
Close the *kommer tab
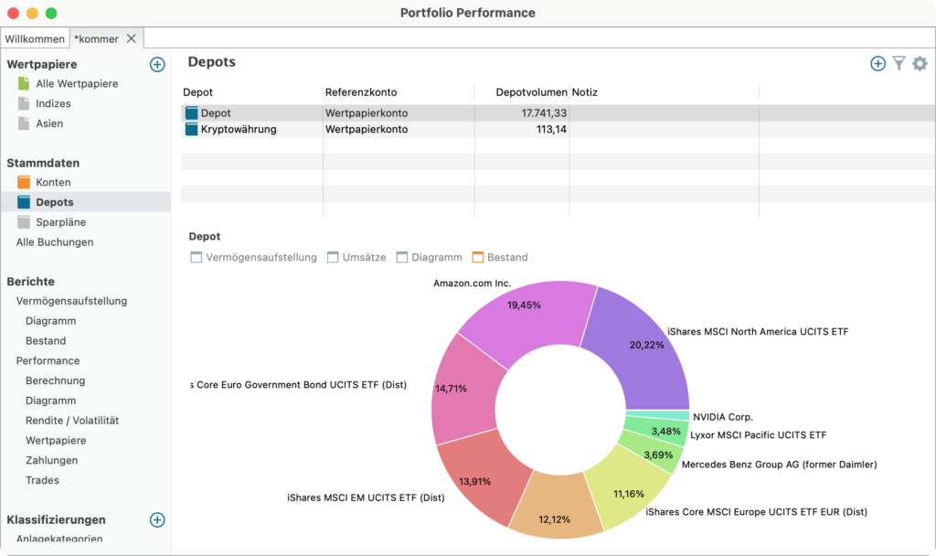tap(132, 38)
